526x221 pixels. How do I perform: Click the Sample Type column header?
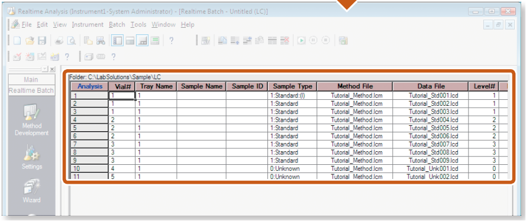click(x=292, y=86)
